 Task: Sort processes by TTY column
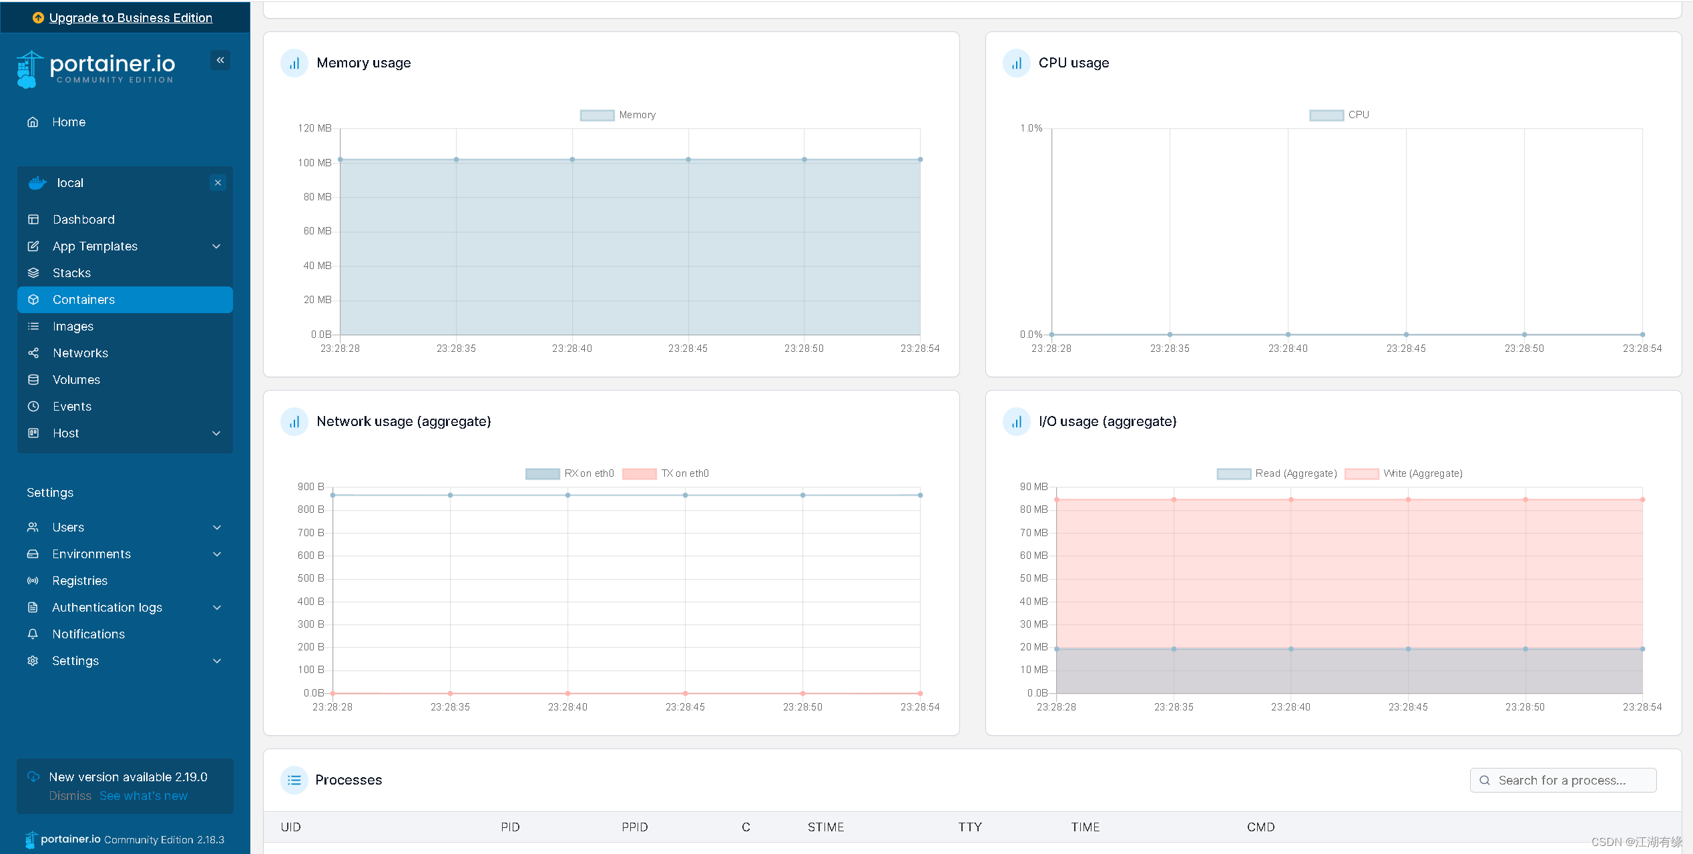coord(970,827)
